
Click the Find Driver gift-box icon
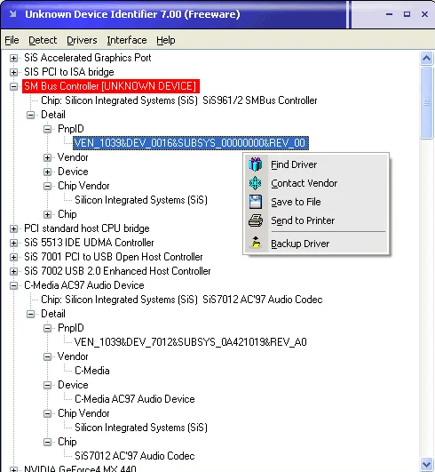255,164
